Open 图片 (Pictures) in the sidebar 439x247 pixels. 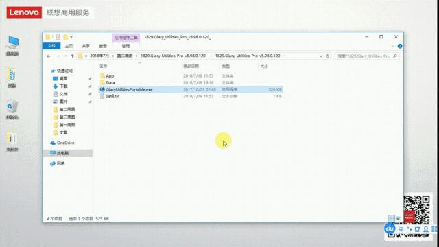pos(64,102)
